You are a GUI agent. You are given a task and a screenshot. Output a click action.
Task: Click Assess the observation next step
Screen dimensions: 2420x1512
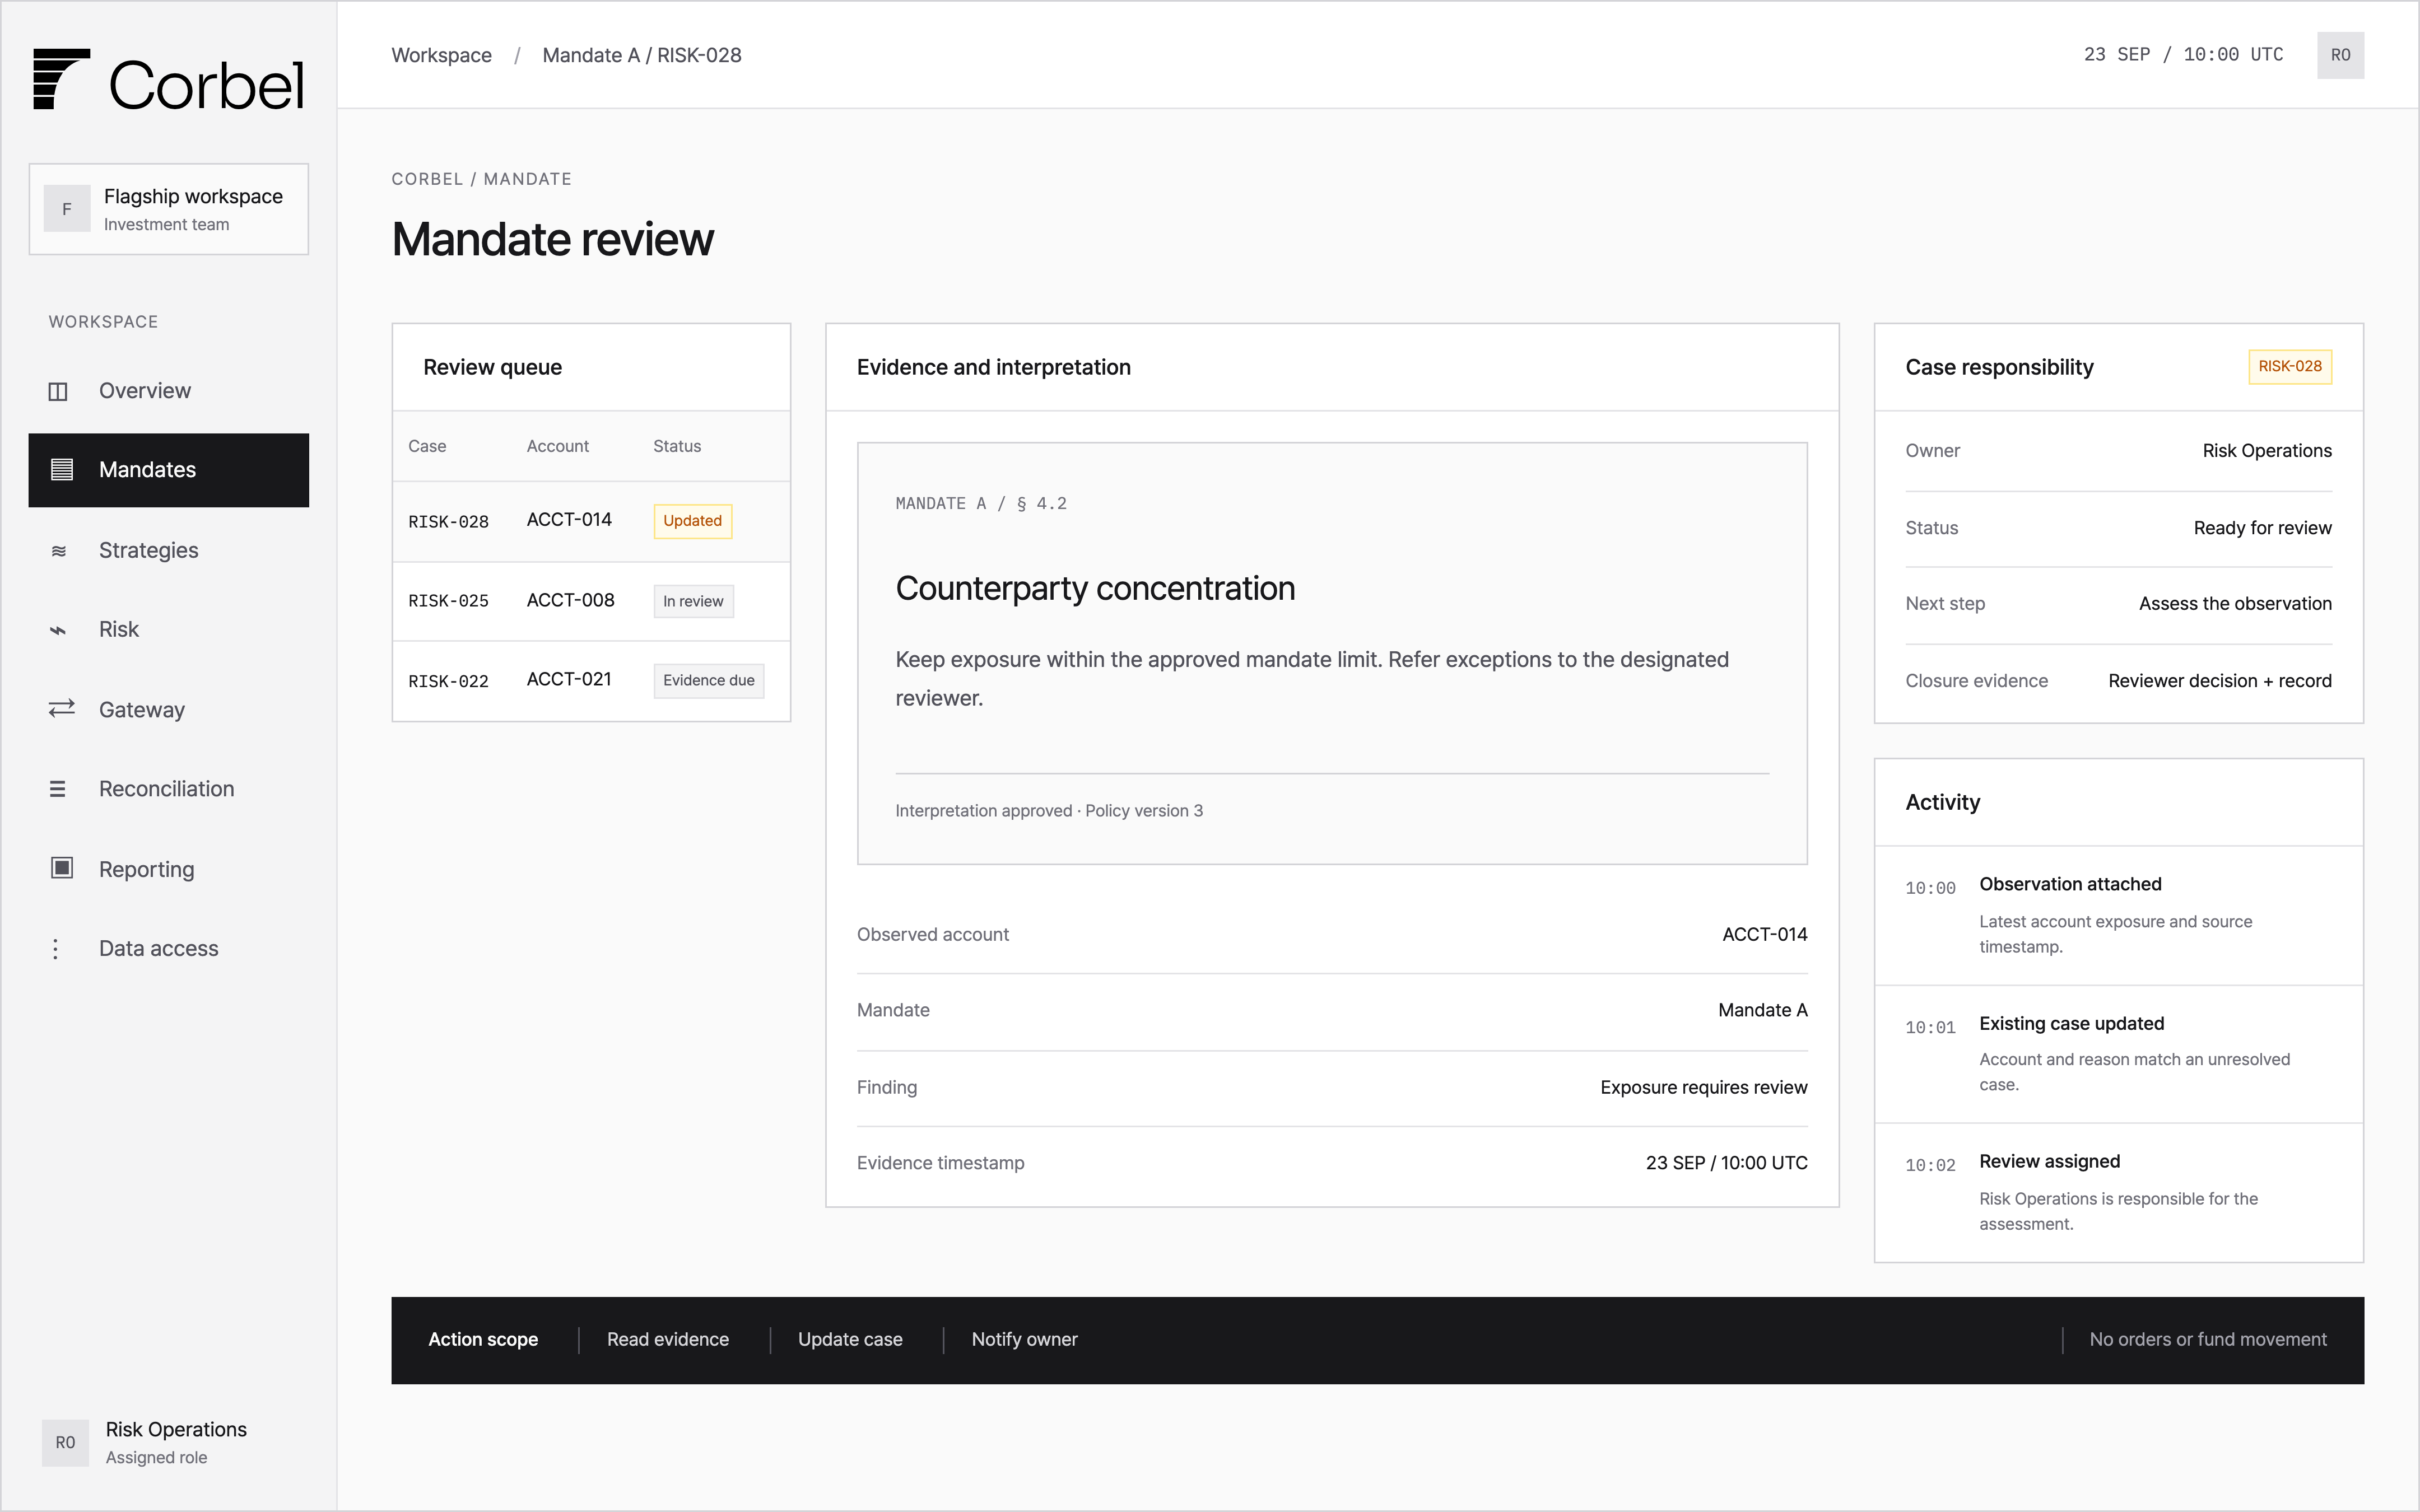pos(2235,603)
